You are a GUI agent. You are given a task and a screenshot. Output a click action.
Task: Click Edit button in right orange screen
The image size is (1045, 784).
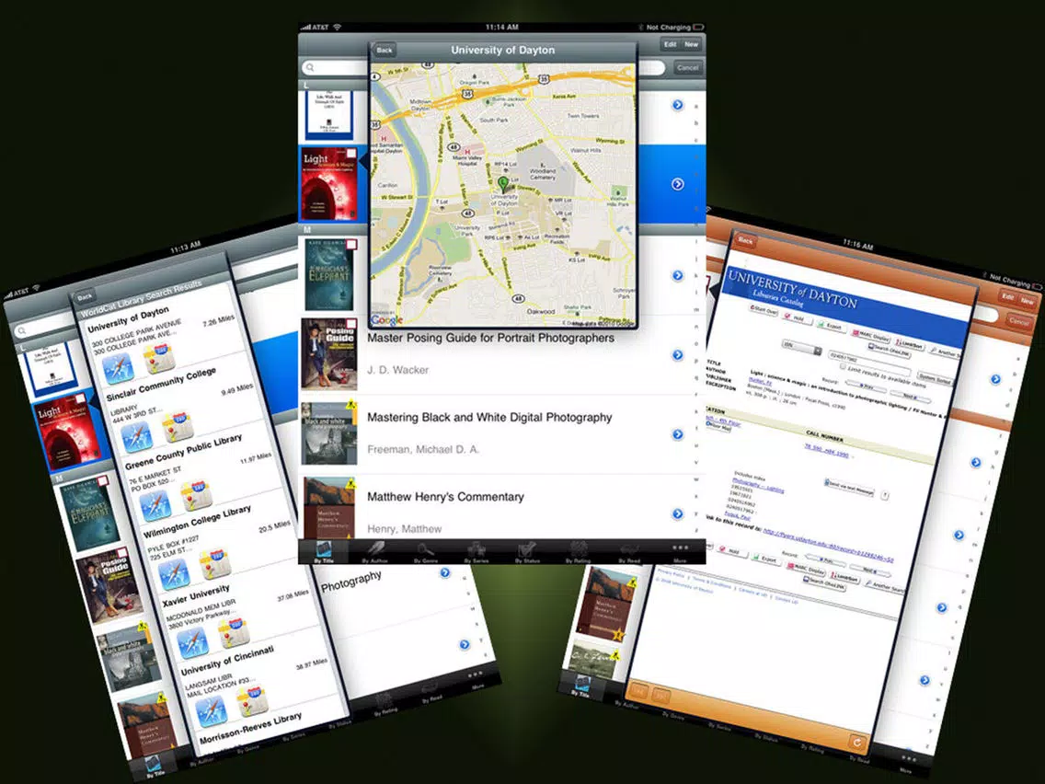tap(1007, 296)
